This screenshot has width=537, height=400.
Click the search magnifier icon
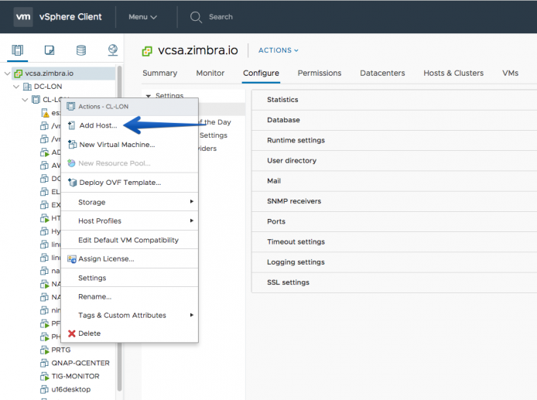pyautogui.click(x=196, y=17)
